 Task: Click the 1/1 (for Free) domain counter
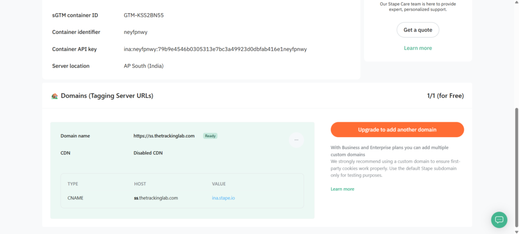click(x=445, y=96)
